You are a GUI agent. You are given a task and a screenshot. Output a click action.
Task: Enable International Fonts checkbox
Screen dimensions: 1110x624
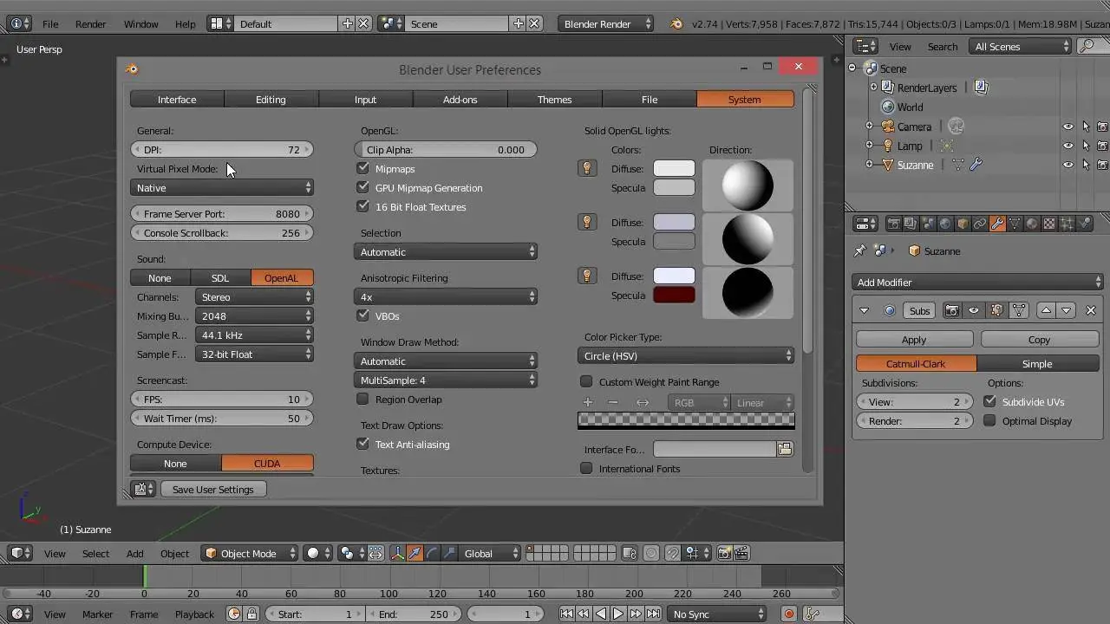tap(586, 468)
